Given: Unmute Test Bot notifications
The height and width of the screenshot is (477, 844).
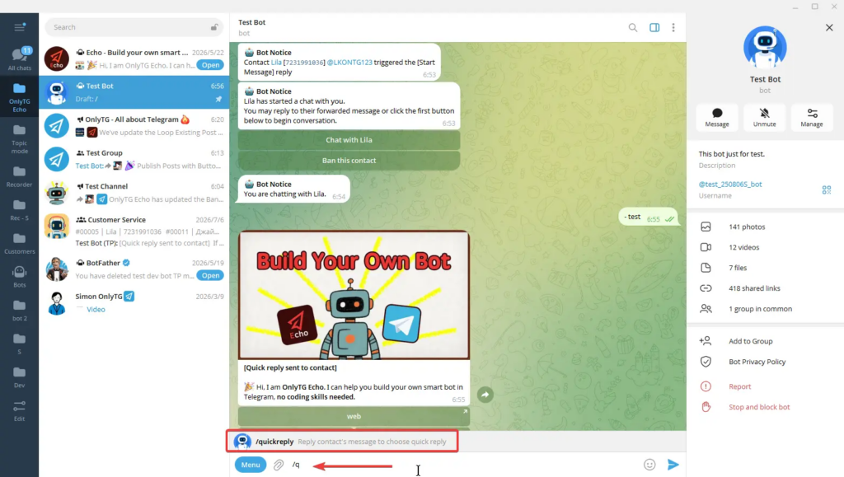Looking at the screenshot, I should click(x=764, y=117).
